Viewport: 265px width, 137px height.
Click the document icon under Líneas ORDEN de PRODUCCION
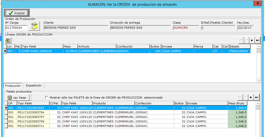coord(8,40)
